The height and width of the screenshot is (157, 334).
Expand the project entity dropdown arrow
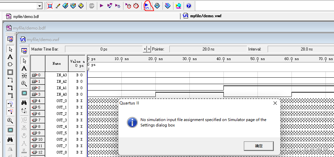click(39, 6)
